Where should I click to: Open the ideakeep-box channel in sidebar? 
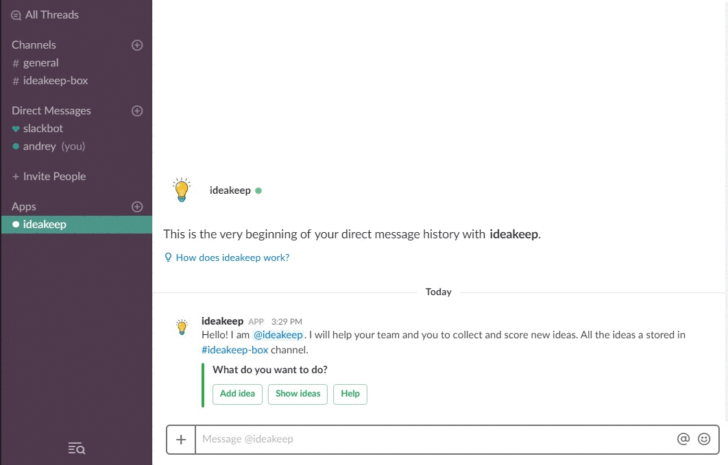(x=49, y=81)
